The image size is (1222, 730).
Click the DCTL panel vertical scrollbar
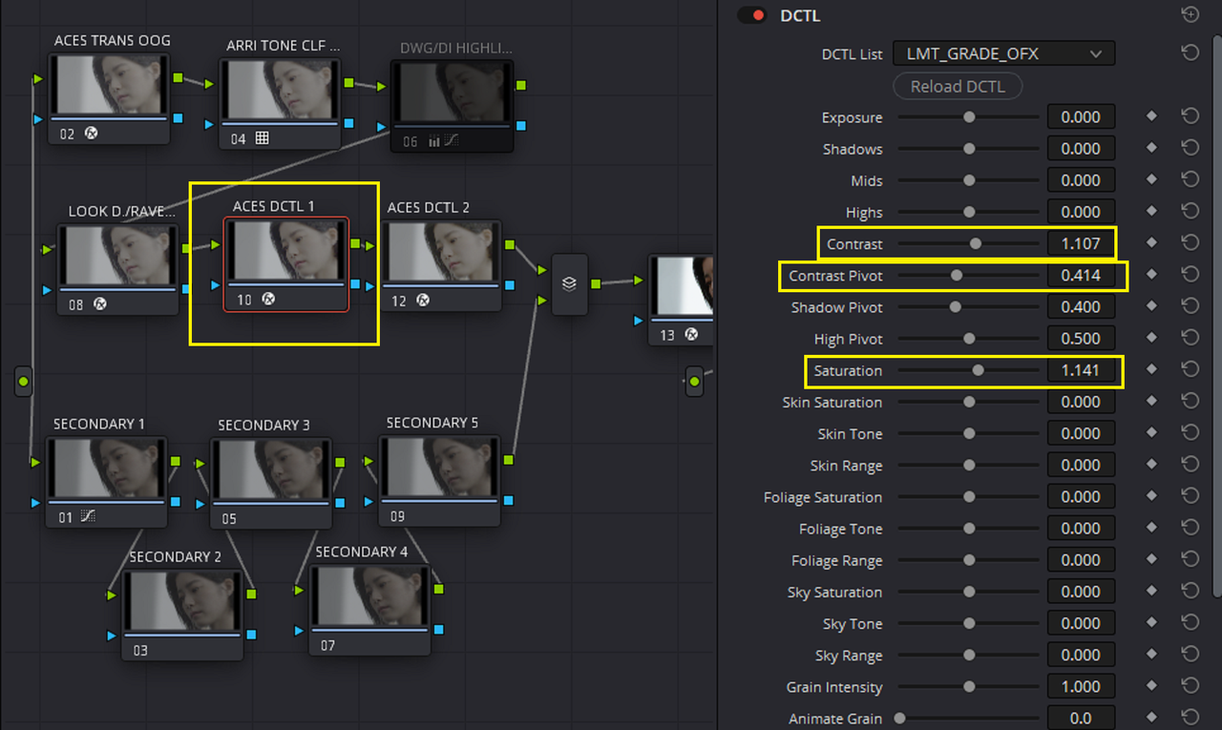tap(1216, 315)
